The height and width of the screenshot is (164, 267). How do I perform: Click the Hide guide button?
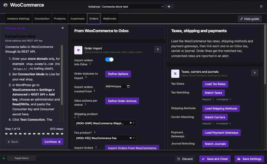250,19
